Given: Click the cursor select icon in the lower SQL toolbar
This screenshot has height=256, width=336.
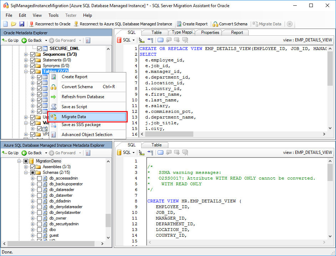Looking at the screenshot, I should point(142,152).
